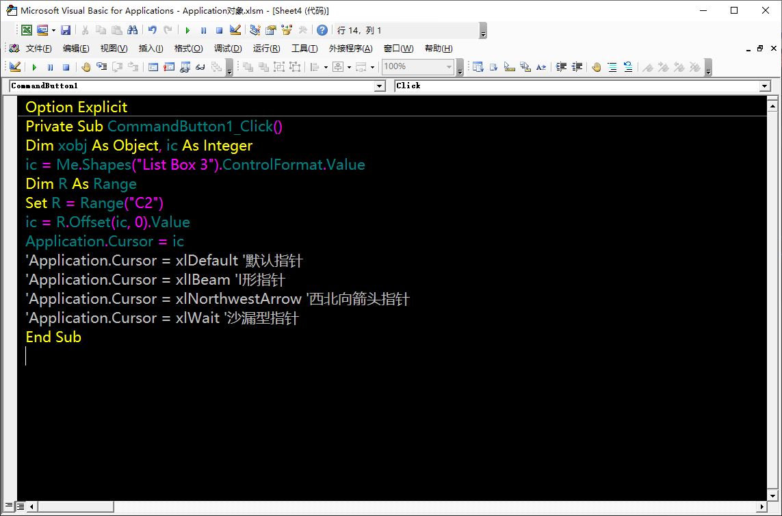The height and width of the screenshot is (516, 782).
Task: Click the Reset stop button on the Standard toolbar
Action: pyautogui.click(x=219, y=30)
